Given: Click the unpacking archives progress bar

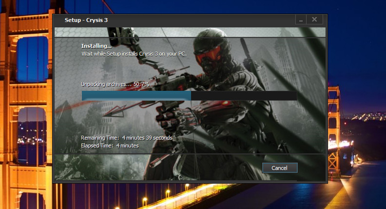Looking at the screenshot, I should point(189,96).
